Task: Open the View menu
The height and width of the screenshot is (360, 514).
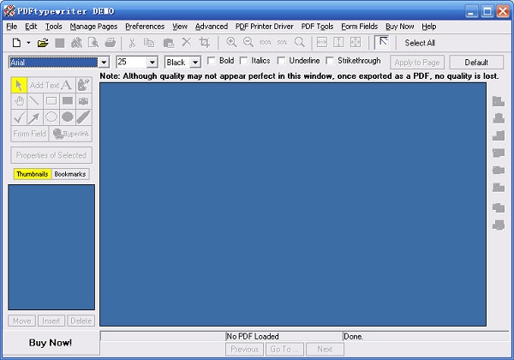Action: coord(180,27)
